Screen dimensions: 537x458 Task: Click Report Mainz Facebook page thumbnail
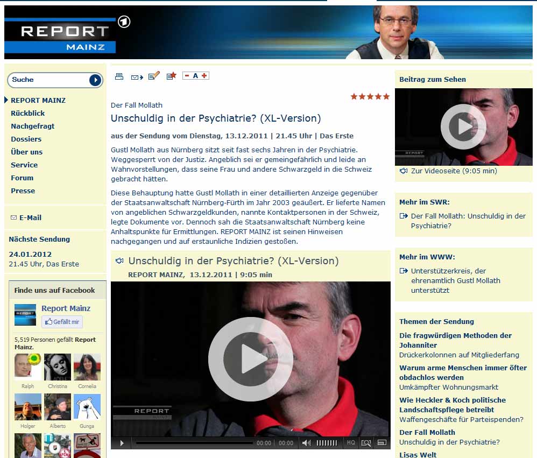click(25, 315)
